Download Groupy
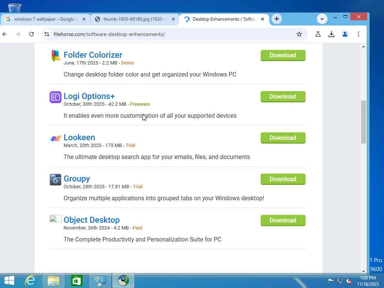Viewport: 384px width, 288px height. tap(283, 179)
